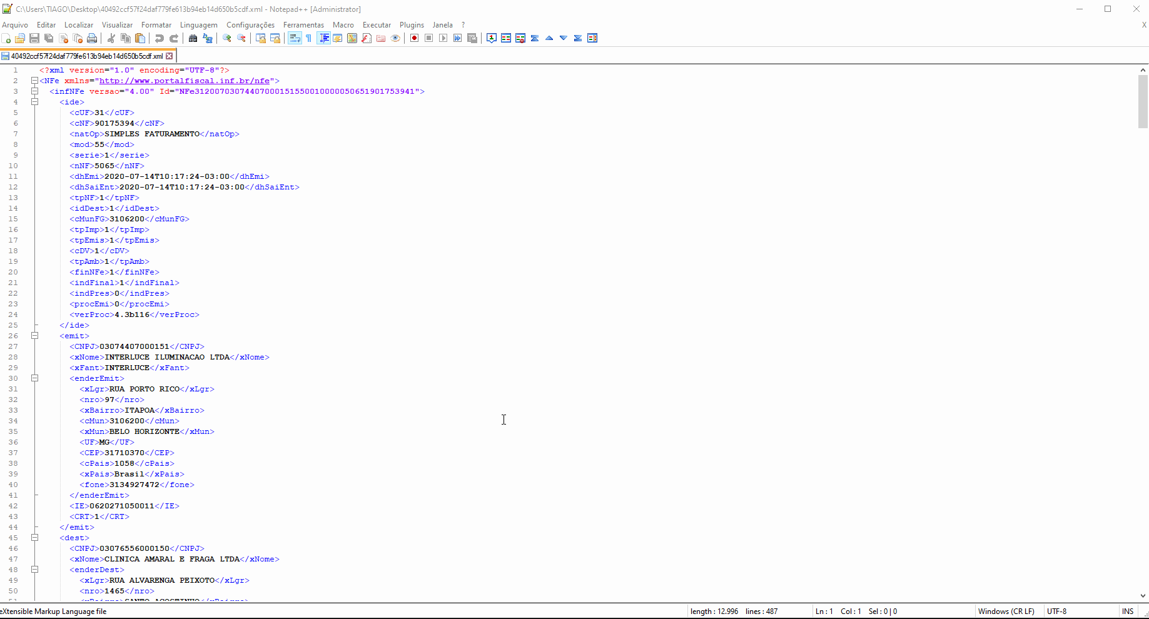Zoom in using the magnifier icon

pos(226,38)
